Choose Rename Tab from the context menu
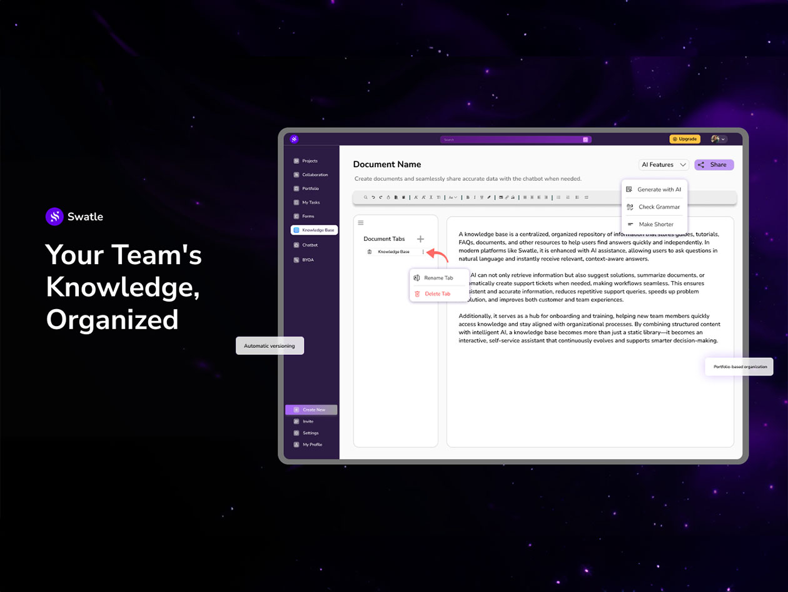The width and height of the screenshot is (788, 592). [x=438, y=277]
